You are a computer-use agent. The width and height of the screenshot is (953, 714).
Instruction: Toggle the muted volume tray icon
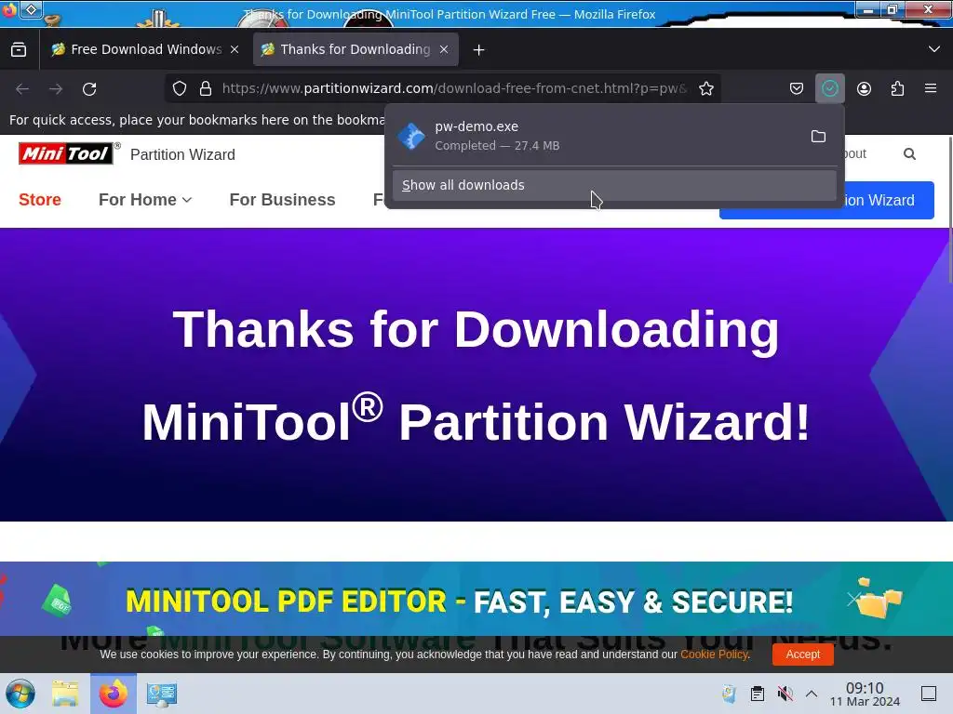[785, 694]
